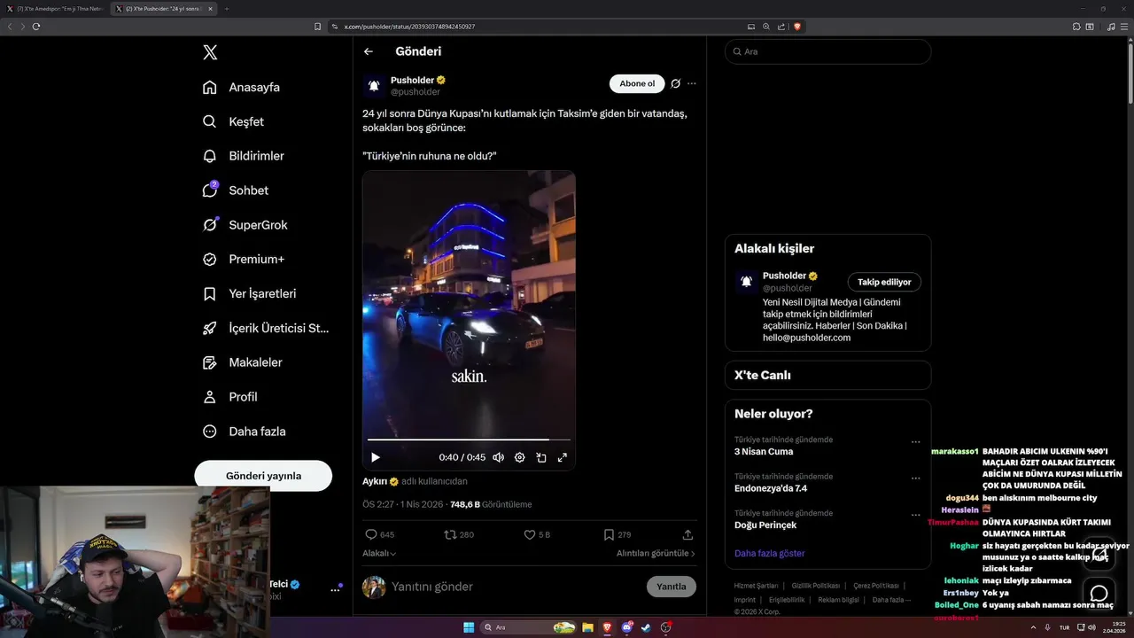Like the post with 5 B likes
1134x638 pixels.
[537, 534]
